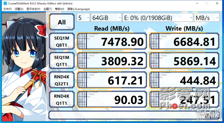
Task: Expand the 64GiB test size dropdown
Action: (x=106, y=18)
